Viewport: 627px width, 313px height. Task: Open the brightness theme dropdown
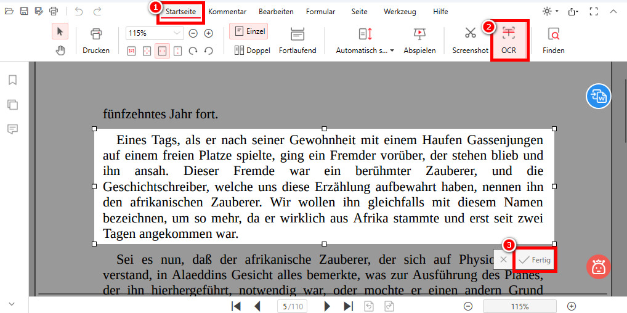[x=550, y=12]
